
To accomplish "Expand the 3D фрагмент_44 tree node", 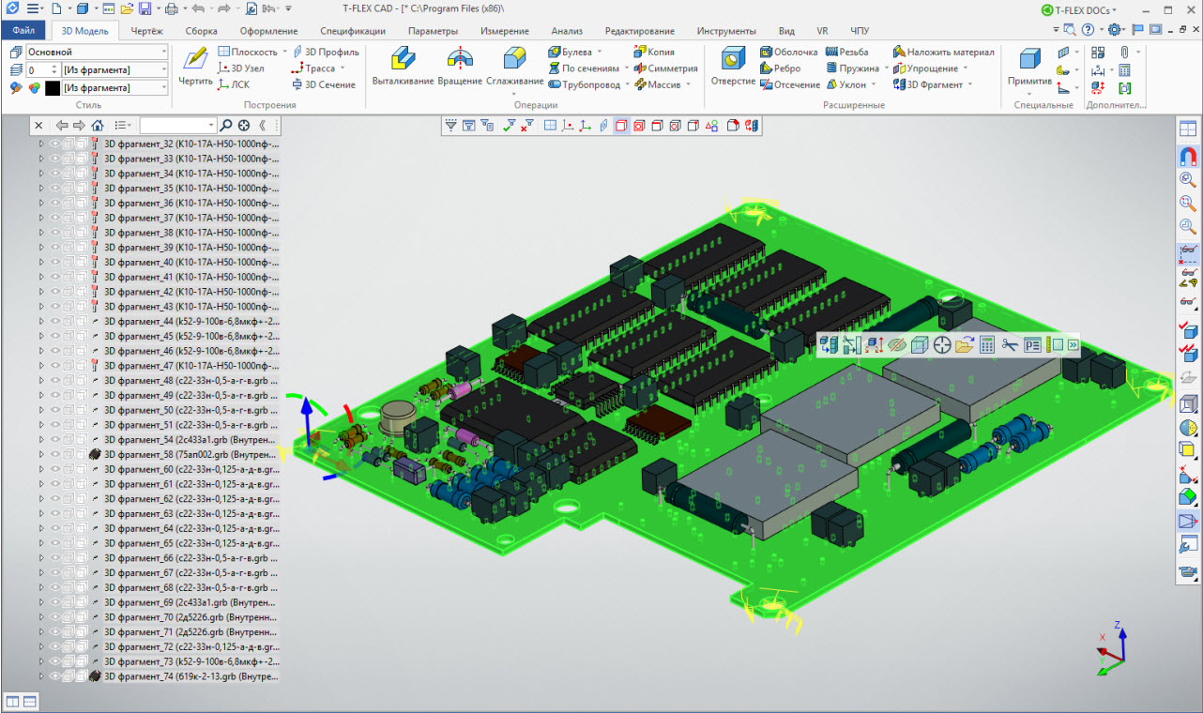I will [40, 322].
